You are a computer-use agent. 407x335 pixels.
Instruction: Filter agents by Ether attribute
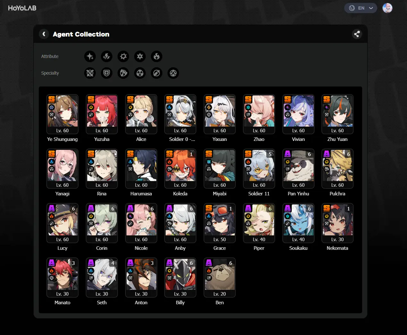point(90,56)
